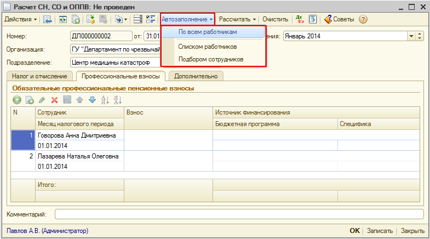
Task: Sort table rows ascending
Action: point(105,100)
